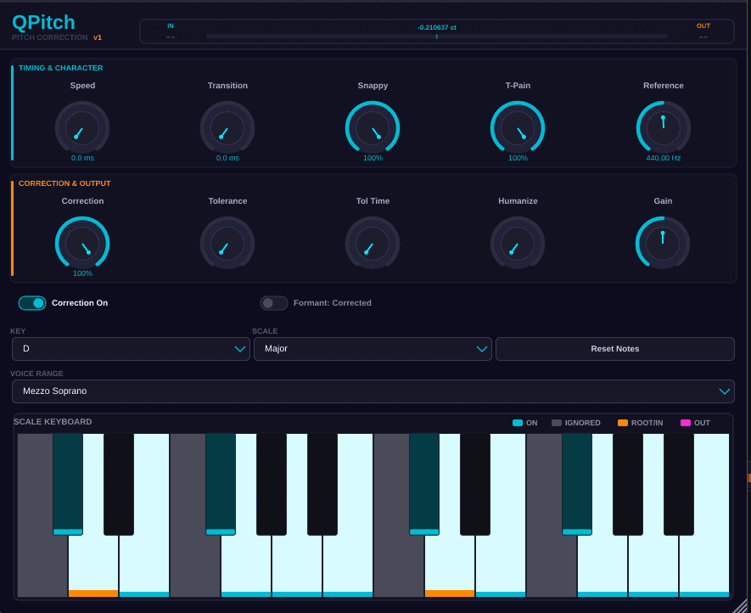Toggle the upper octave C# black key
The width and height of the screenshot is (751, 613).
(x=424, y=484)
